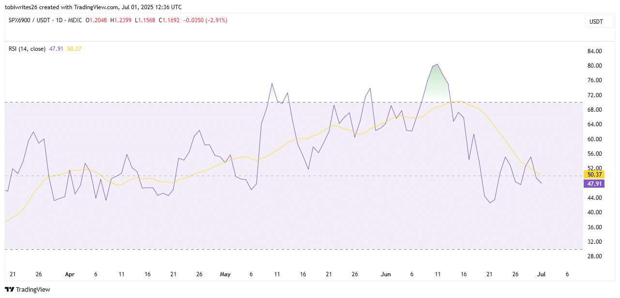Image resolution: width=620 pixels, height=298 pixels.
Task: Click the 84.00 level on RSI scale
Action: pyautogui.click(x=594, y=51)
